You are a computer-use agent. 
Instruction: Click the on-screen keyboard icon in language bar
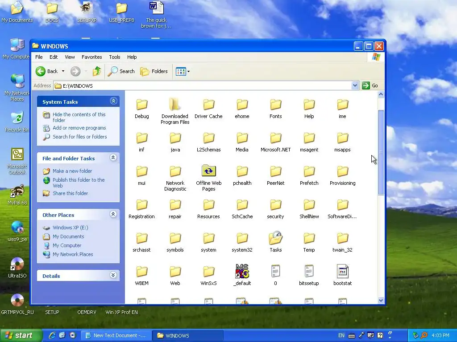(x=352, y=336)
